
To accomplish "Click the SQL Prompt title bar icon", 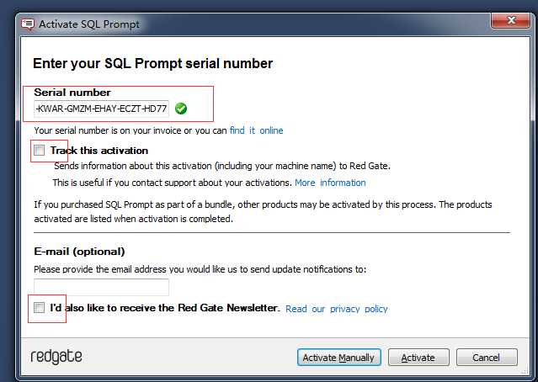I will coord(28,24).
